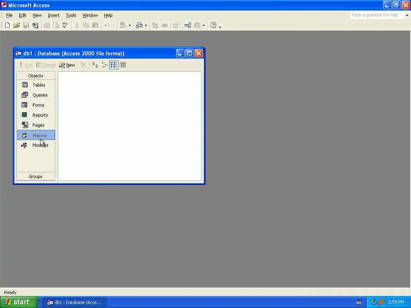Viewport: 411px width, 308px height.
Task: Open a file with the Open folder icon
Action: pos(16,25)
